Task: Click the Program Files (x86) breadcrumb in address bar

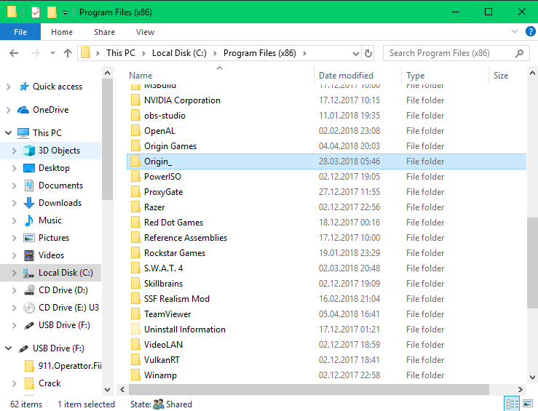Action: click(x=260, y=53)
